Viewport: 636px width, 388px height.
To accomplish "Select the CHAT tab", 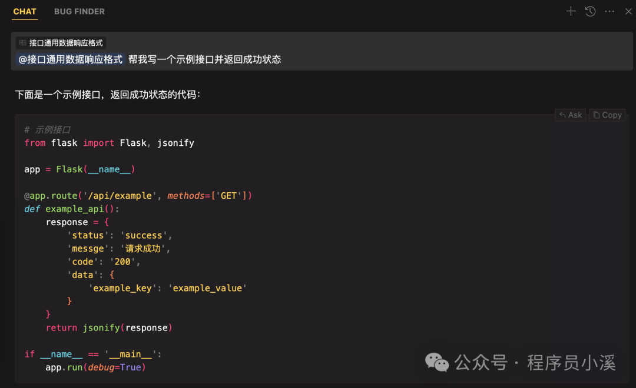I will click(24, 11).
